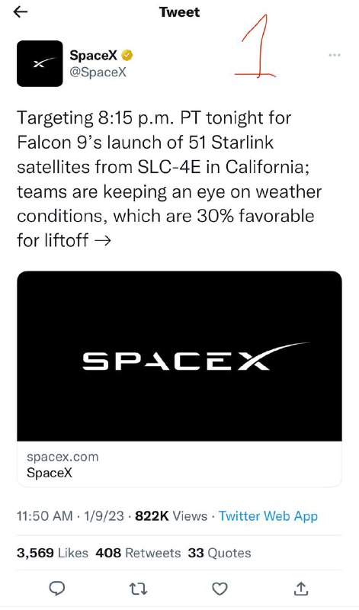Tap the retweet arrows icon
The width and height of the screenshot is (359, 610).
point(138,589)
